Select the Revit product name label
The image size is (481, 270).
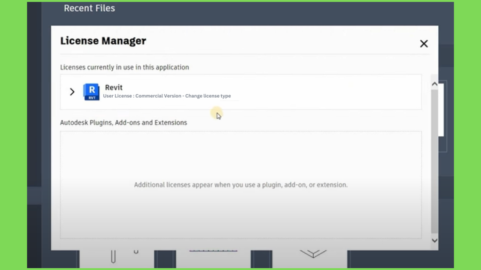[x=114, y=88]
